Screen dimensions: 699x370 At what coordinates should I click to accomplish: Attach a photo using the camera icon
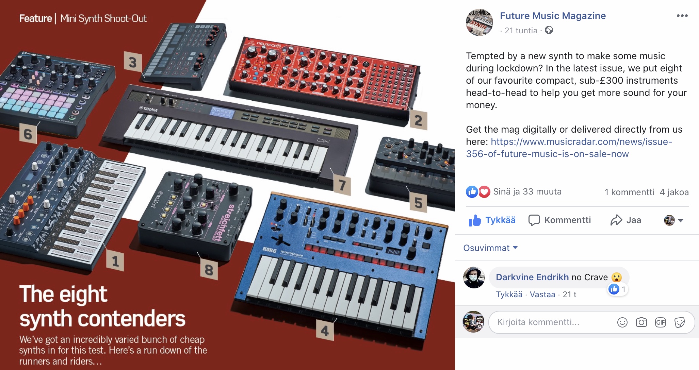point(641,322)
